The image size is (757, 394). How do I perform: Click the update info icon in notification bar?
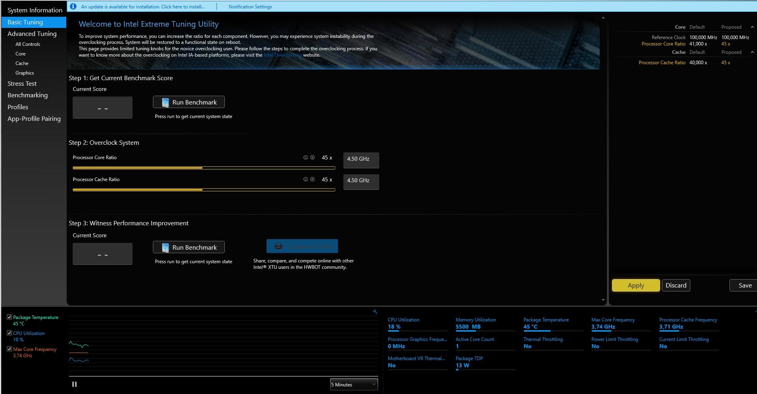point(73,6)
